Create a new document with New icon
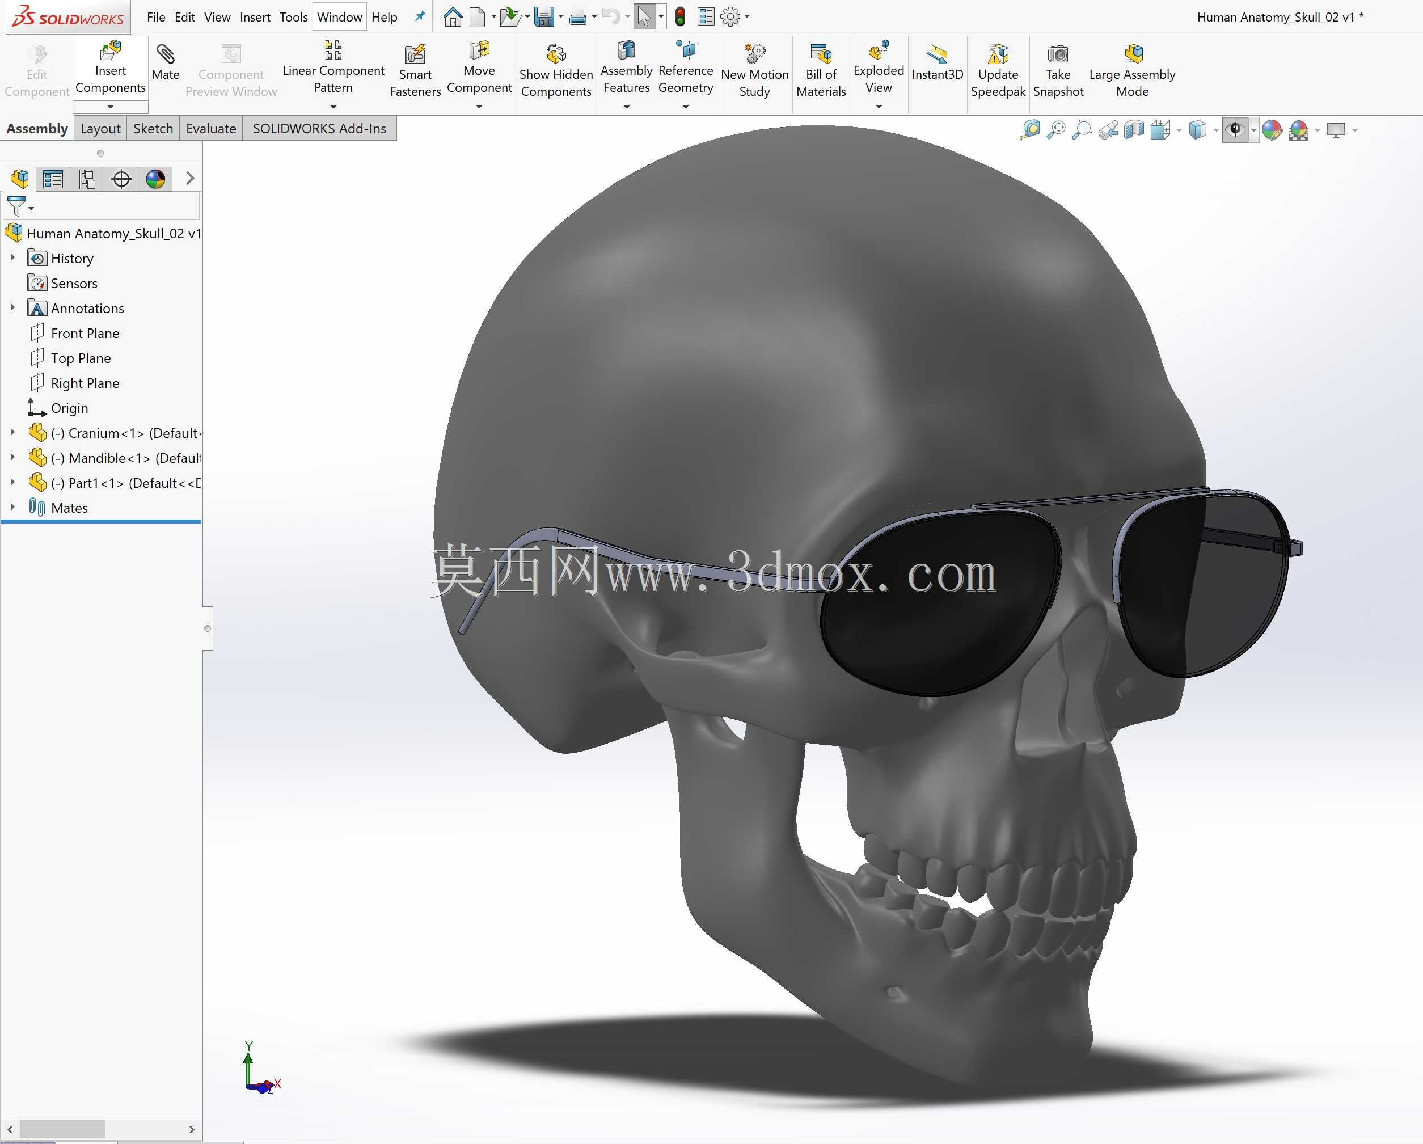The width and height of the screenshot is (1423, 1144). pyautogui.click(x=477, y=16)
